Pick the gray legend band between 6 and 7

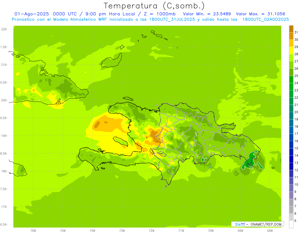point(291,210)
